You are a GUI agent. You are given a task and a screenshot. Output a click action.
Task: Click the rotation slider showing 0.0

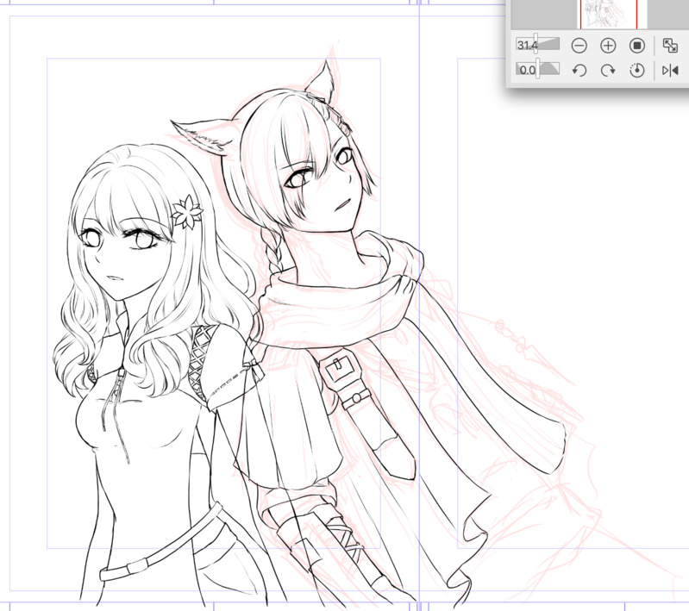tap(538, 70)
